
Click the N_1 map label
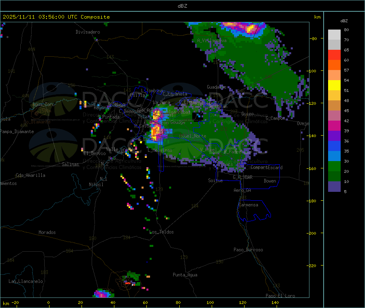point(103,178)
